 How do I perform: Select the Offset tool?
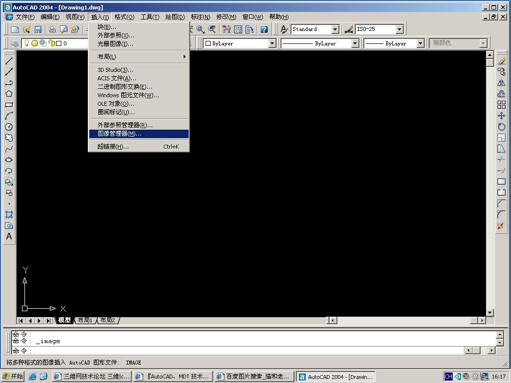pos(502,94)
